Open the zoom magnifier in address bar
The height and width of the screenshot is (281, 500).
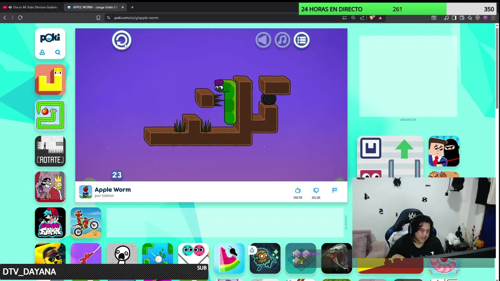tap(353, 18)
